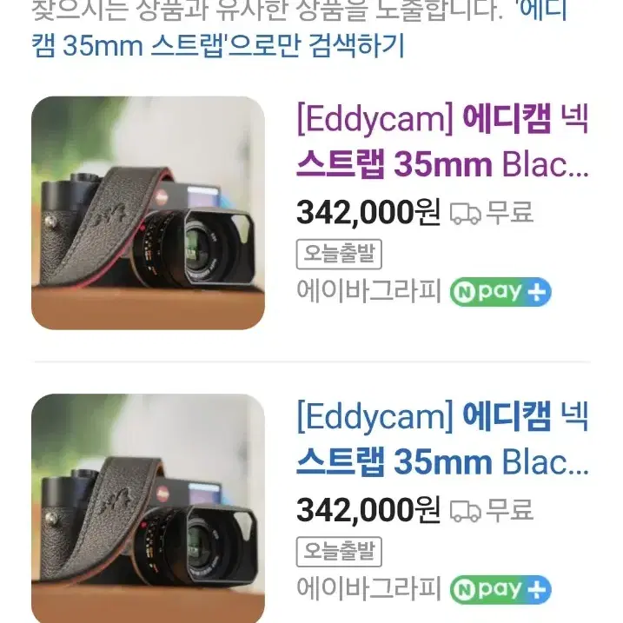Open the first Eddycam camera strap thumbnail
The height and width of the screenshot is (623, 623).
point(148,213)
